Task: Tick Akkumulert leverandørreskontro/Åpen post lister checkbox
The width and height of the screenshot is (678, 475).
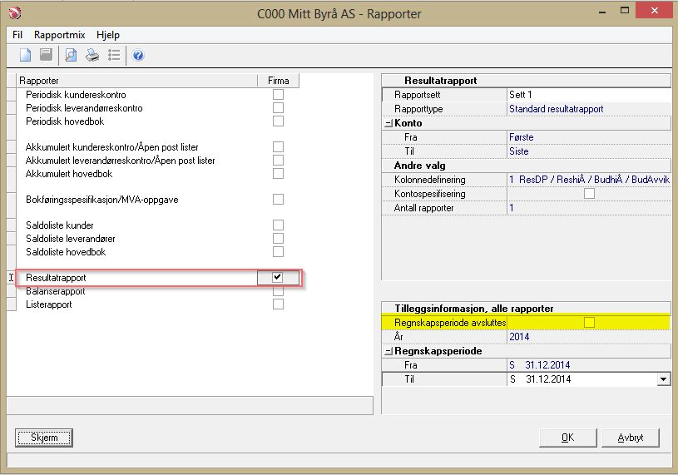Action: click(278, 161)
